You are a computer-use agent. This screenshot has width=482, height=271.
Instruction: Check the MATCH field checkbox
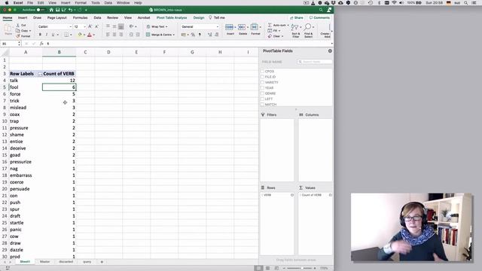(x=262, y=105)
